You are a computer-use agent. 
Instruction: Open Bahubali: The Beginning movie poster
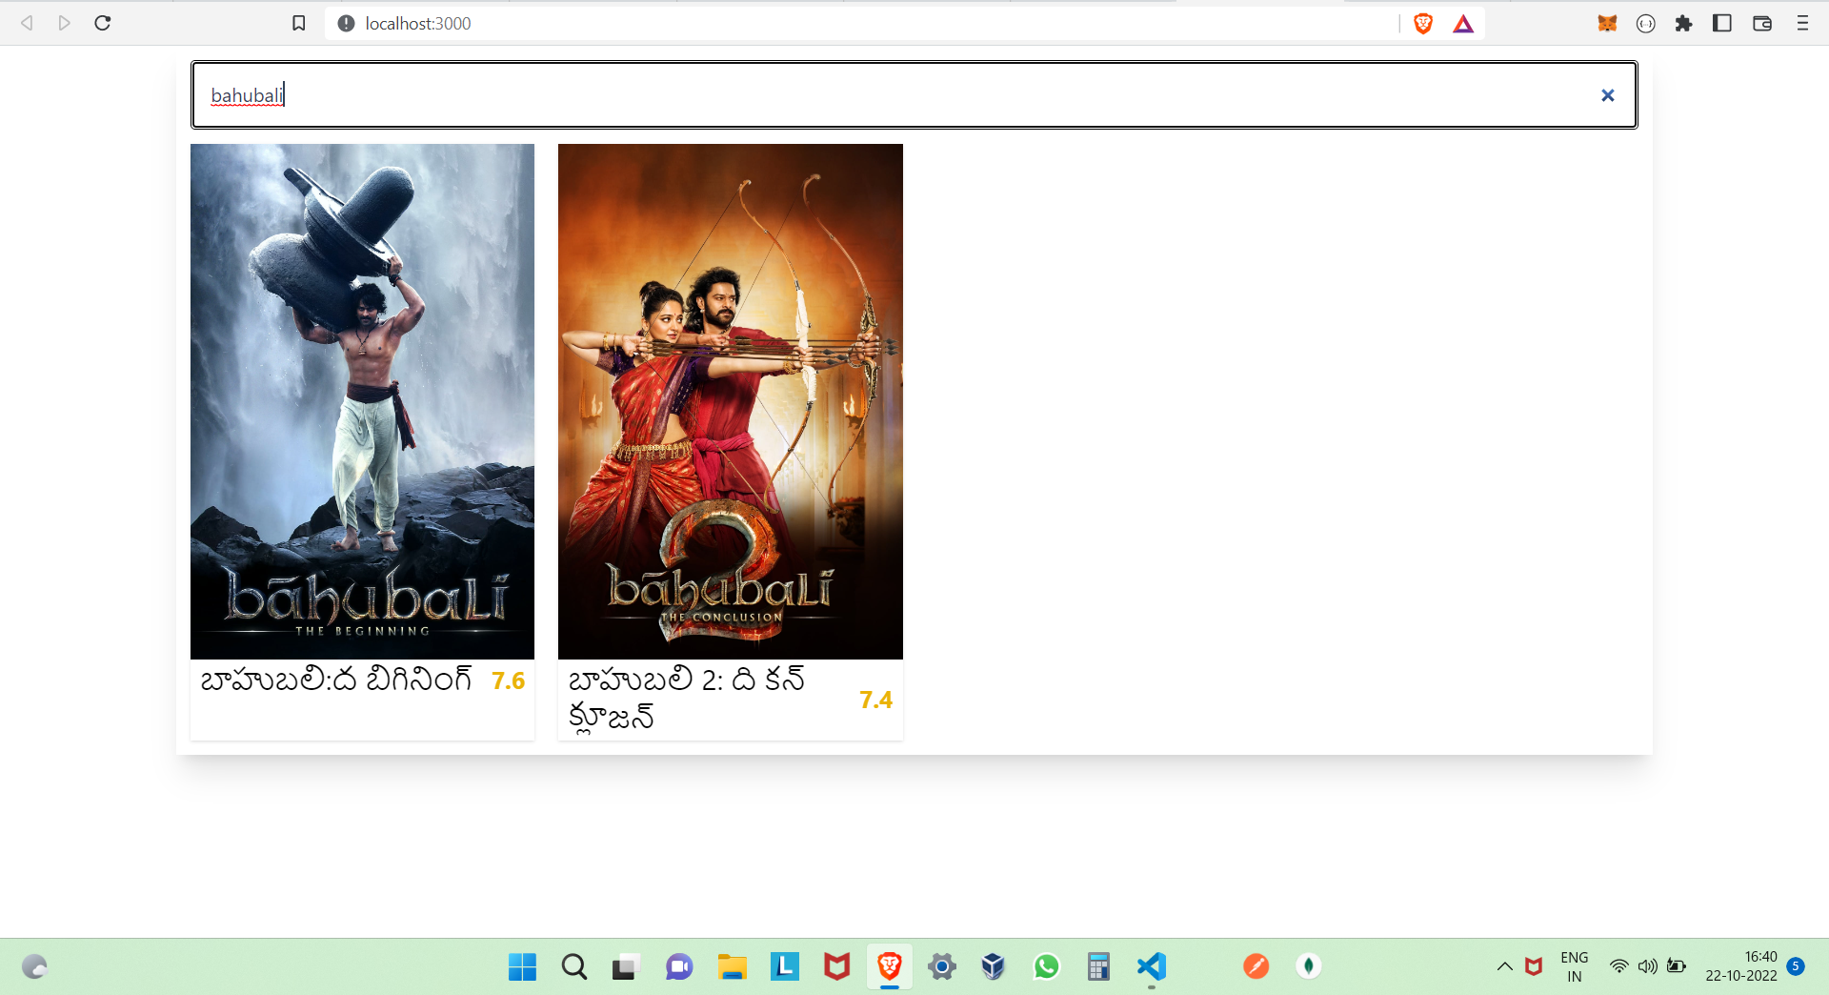pos(362,400)
